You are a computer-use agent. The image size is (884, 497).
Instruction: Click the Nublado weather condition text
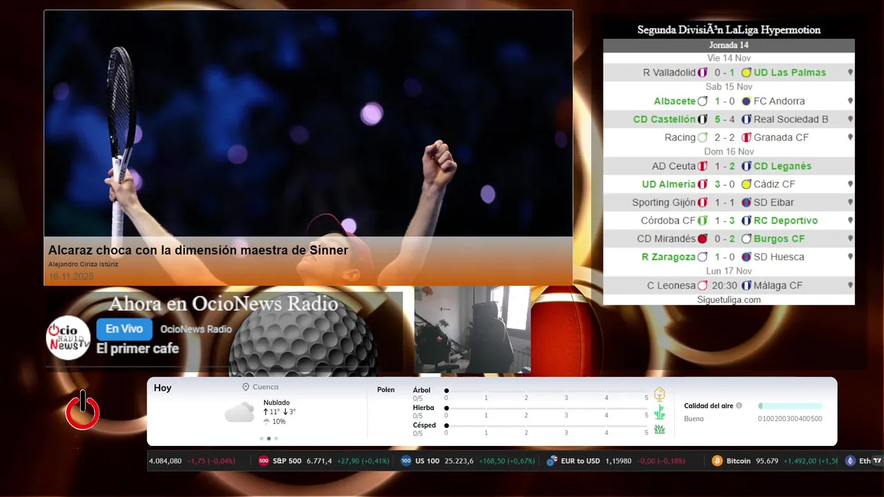tap(276, 402)
